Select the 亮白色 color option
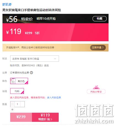Image resolution: width=116 pixels, height=126 pixels. 19,81
